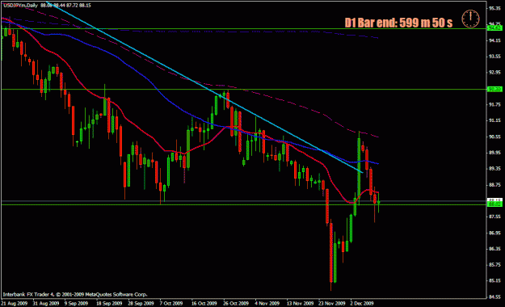Screen dimensions: 505x307
Task: Click the 95.35 price axis label
Action: coord(494,8)
